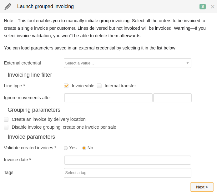Screen dimensions: 217x195
Task: Select Yes for Validate created invoices
Action: [66, 148]
